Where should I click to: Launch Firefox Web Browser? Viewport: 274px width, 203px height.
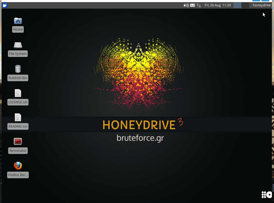[18, 166]
